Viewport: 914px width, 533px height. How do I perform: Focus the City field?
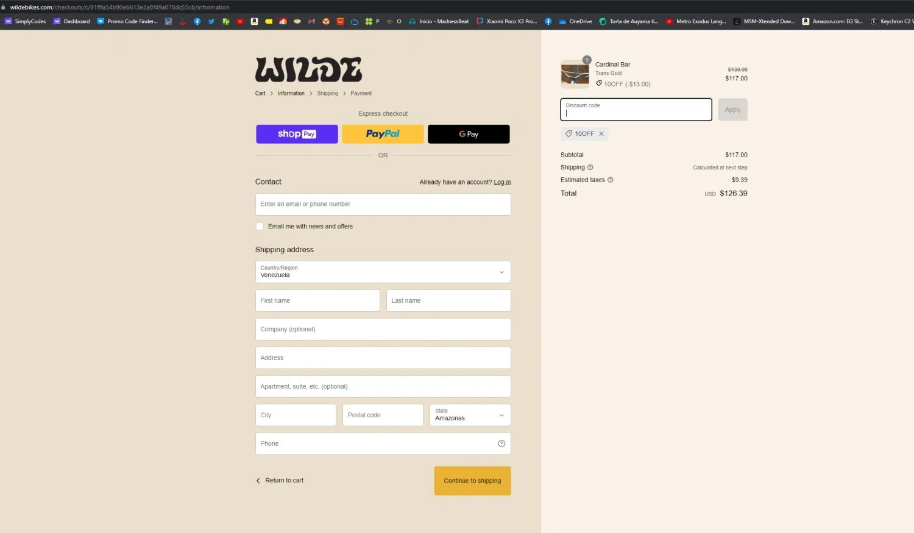pyautogui.click(x=296, y=415)
